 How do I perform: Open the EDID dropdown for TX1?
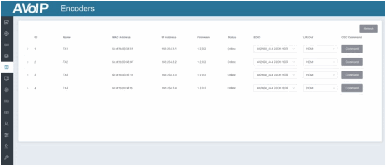pos(275,49)
